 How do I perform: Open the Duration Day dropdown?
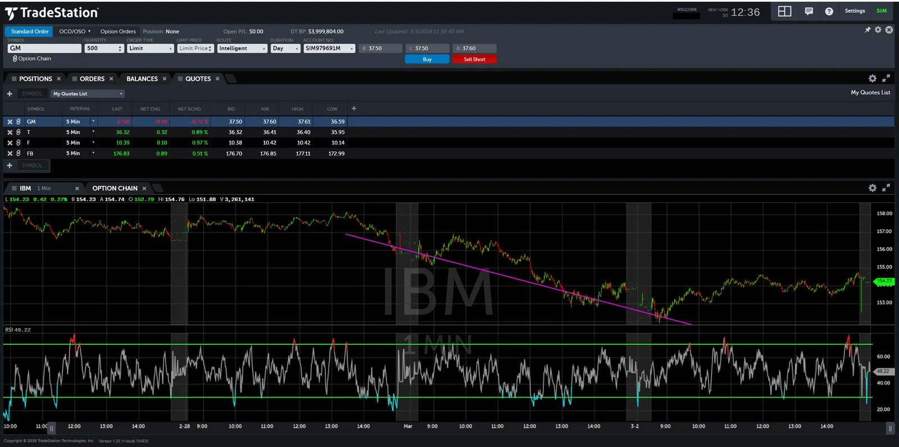tap(285, 48)
